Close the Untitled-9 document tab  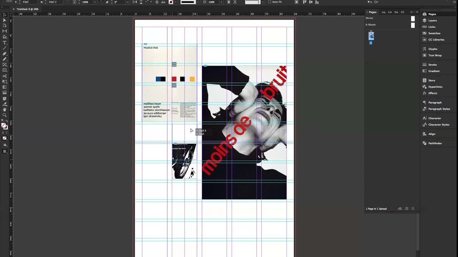coord(14,9)
